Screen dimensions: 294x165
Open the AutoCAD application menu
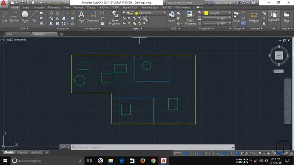click(4, 4)
